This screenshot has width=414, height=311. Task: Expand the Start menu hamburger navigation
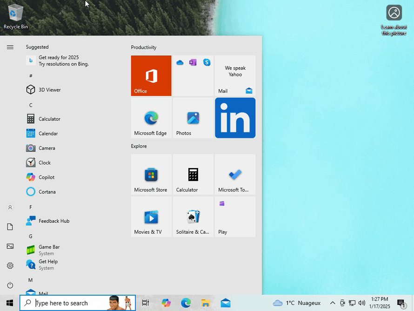10,47
